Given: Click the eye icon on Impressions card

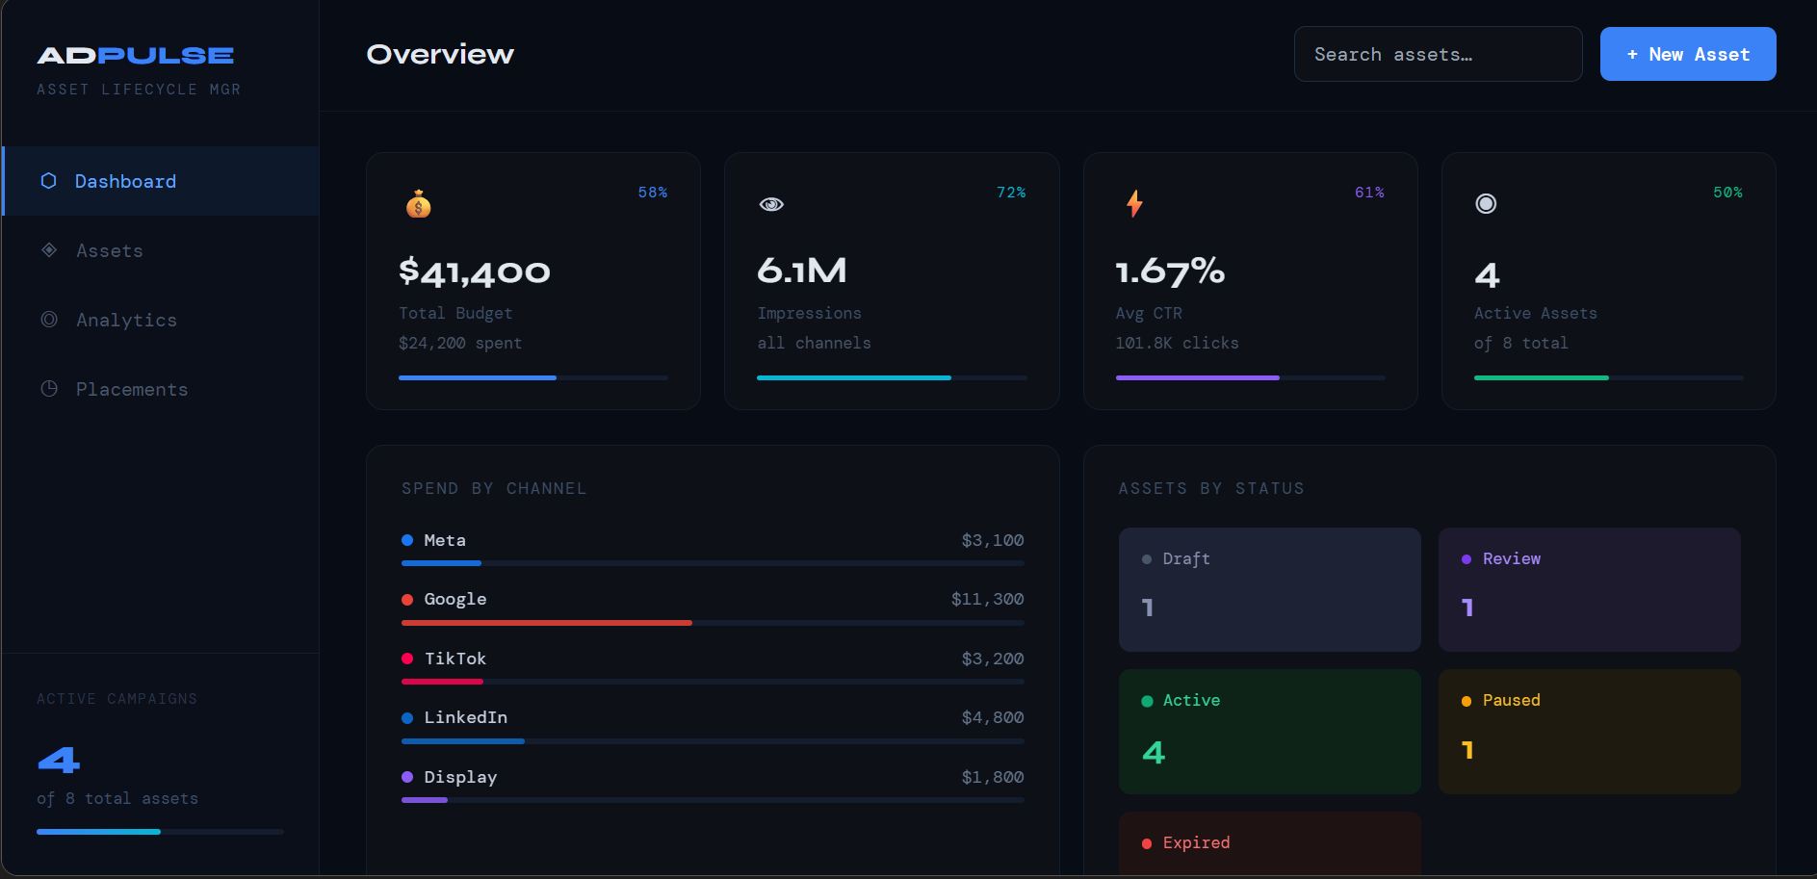Looking at the screenshot, I should tap(771, 203).
